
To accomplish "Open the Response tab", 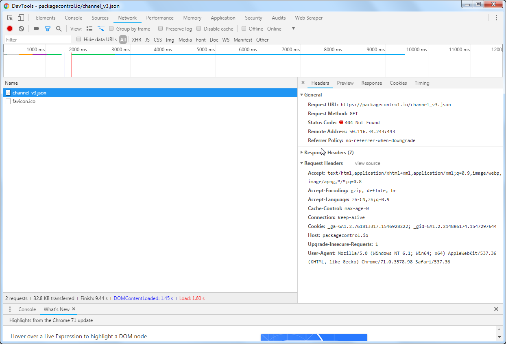I will (372, 83).
